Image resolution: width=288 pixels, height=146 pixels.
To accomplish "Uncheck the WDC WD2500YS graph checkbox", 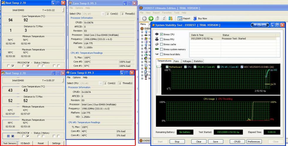I will (x=242, y=67).
